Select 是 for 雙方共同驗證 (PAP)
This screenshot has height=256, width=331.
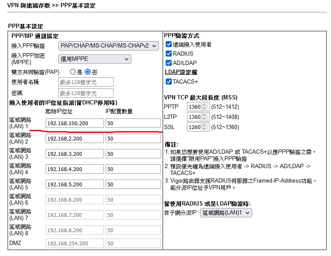[x=73, y=72]
